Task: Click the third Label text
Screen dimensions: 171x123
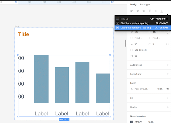Action: click(x=82, y=114)
